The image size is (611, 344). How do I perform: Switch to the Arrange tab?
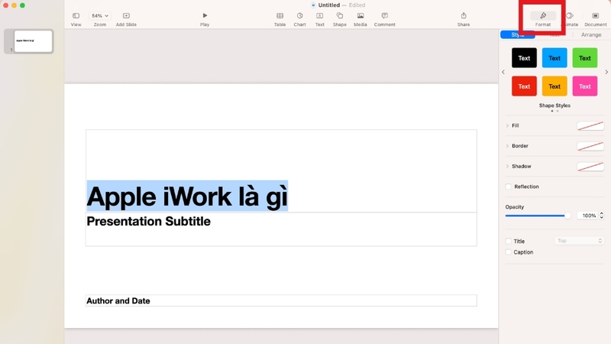(591, 34)
